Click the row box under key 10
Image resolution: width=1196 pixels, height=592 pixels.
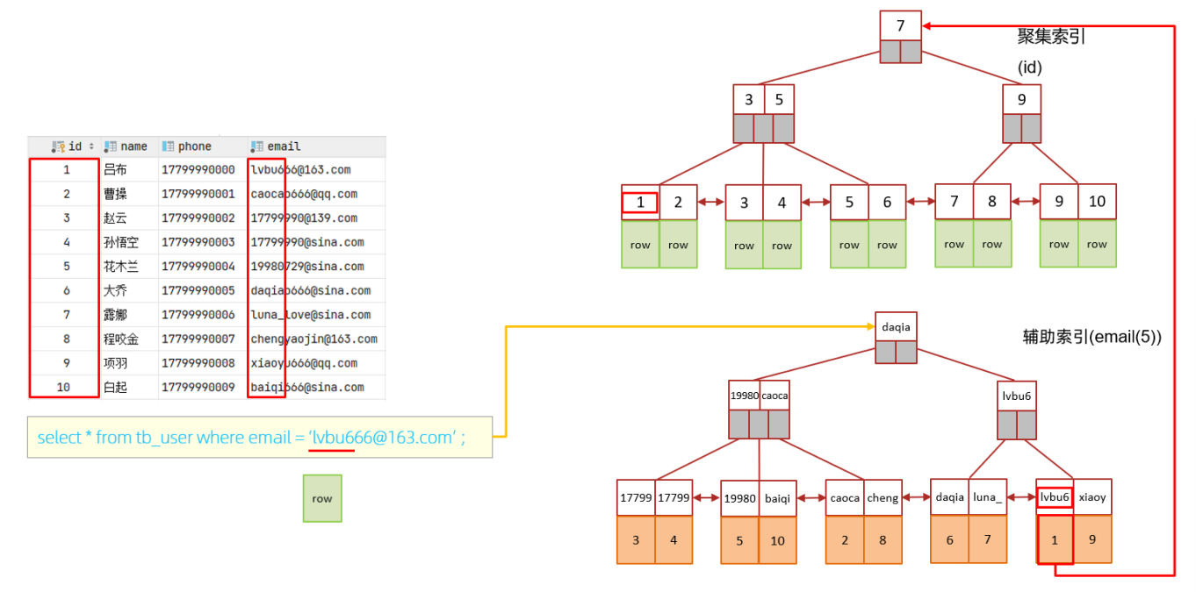(1097, 243)
